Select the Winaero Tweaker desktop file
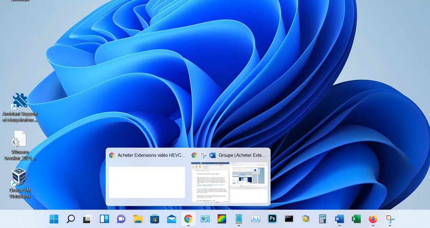 [20, 146]
